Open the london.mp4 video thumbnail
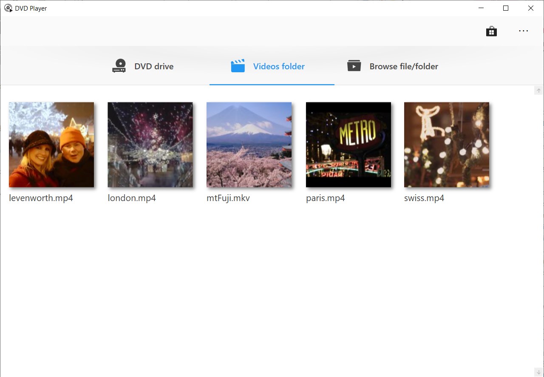 [150, 144]
